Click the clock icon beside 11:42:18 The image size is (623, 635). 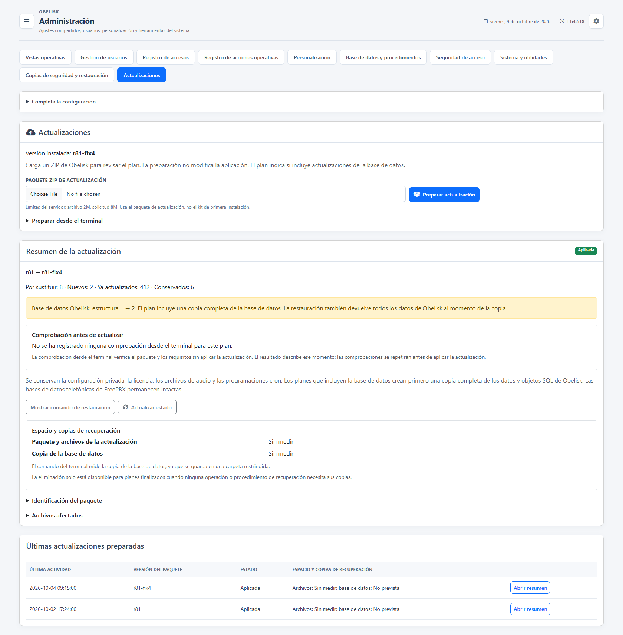tap(562, 21)
